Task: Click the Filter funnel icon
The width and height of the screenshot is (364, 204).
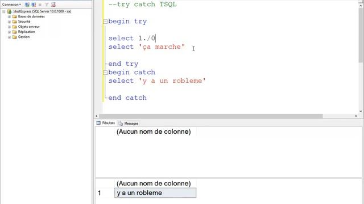Action: pyautogui.click(x=47, y=5)
